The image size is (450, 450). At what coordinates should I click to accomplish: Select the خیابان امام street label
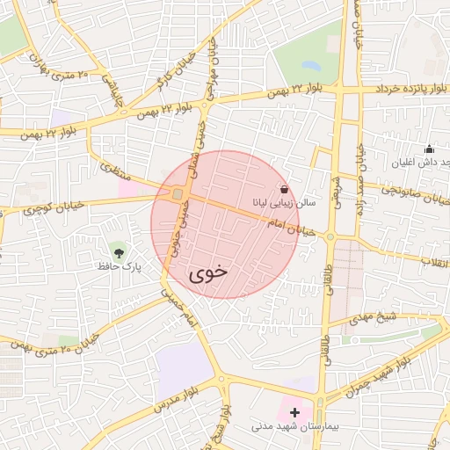click(x=291, y=229)
